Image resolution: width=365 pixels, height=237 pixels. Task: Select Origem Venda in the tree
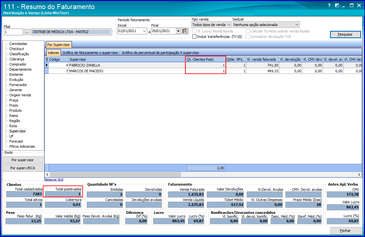(x=20, y=95)
